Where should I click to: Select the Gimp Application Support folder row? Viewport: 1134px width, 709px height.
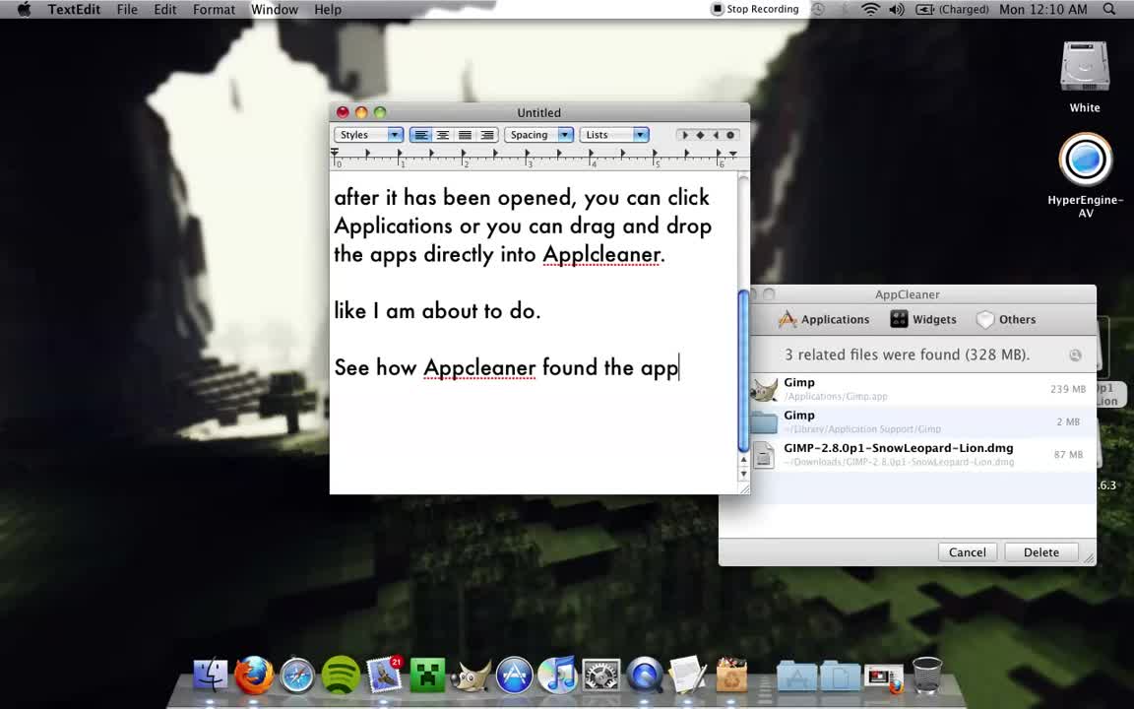(922, 421)
